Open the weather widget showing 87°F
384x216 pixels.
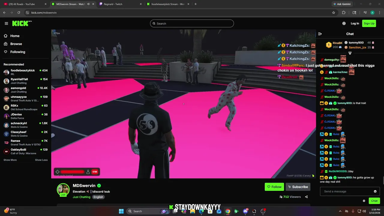point(10,211)
